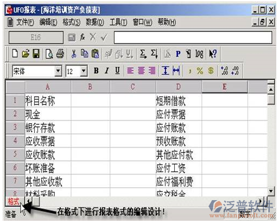Click the print preview icon
This screenshot has height=224, width=279.
(49, 54)
